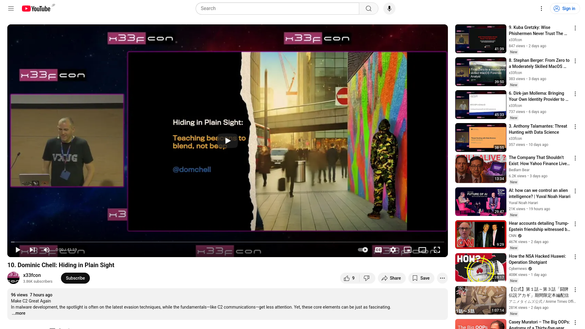Open CNN Trump-Epstein video thumbnail

[480, 235]
